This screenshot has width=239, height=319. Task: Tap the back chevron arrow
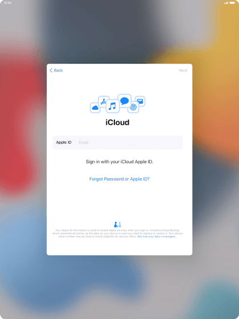point(51,70)
